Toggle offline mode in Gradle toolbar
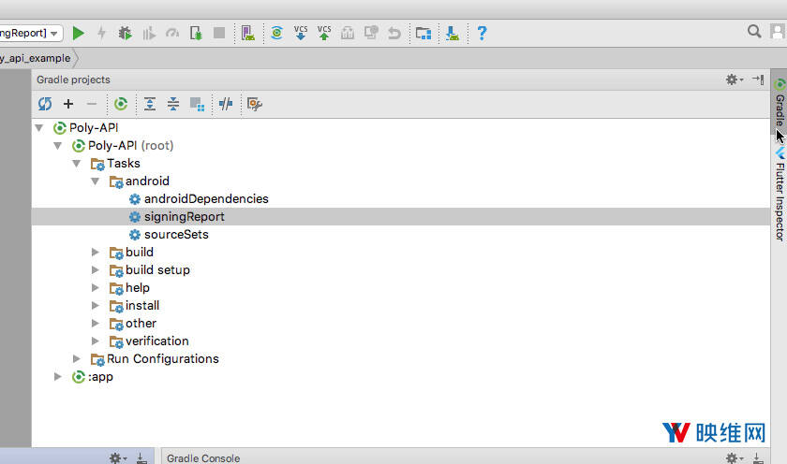The image size is (787, 464). [x=226, y=104]
